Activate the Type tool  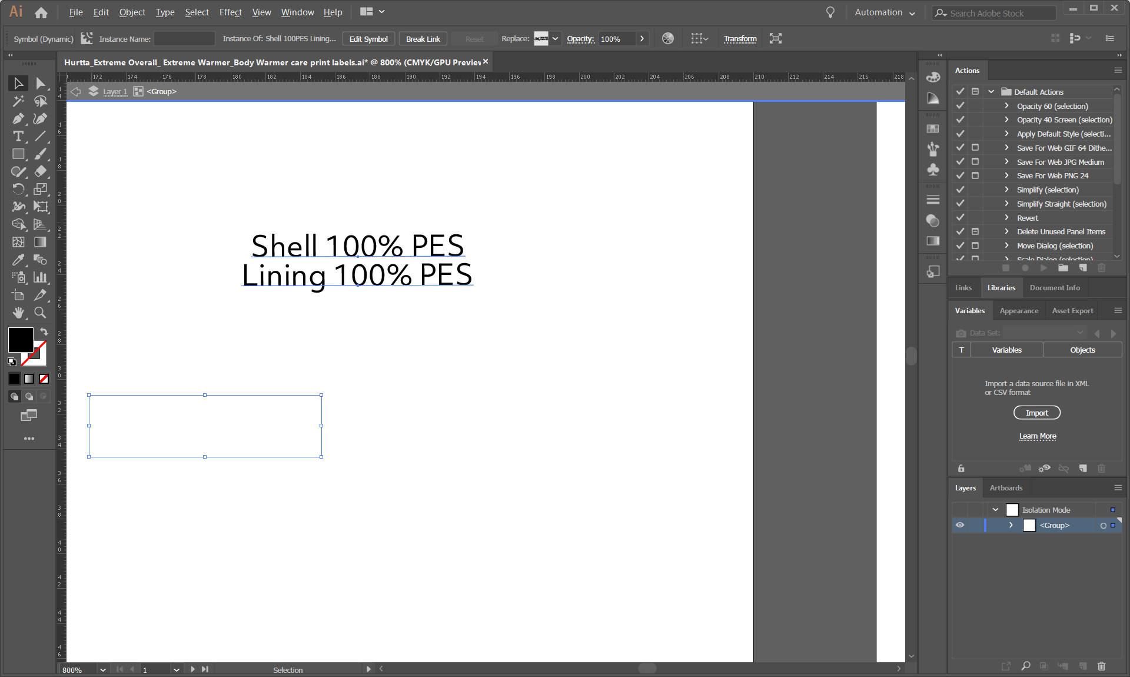pos(18,136)
